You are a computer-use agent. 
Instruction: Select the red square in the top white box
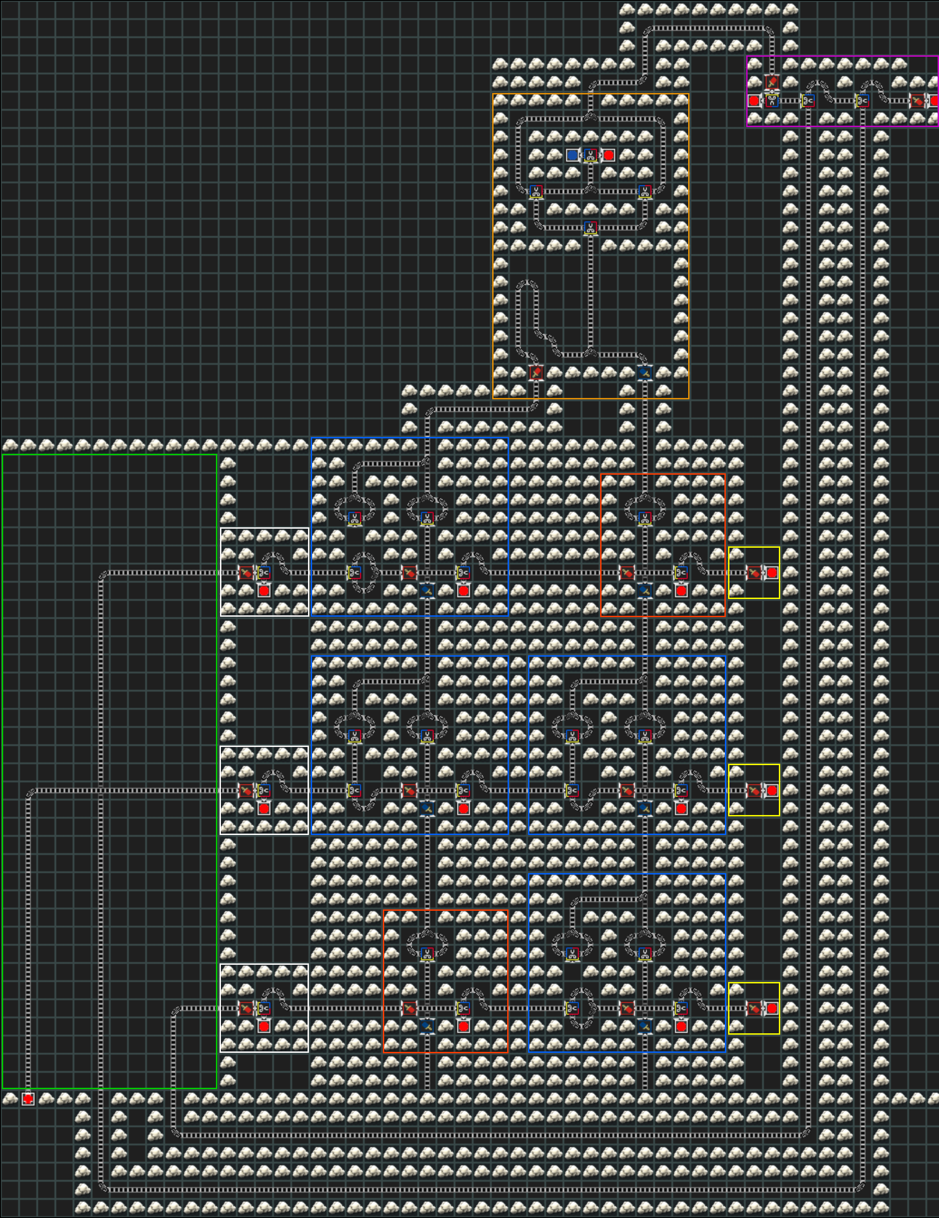pyautogui.click(x=264, y=590)
